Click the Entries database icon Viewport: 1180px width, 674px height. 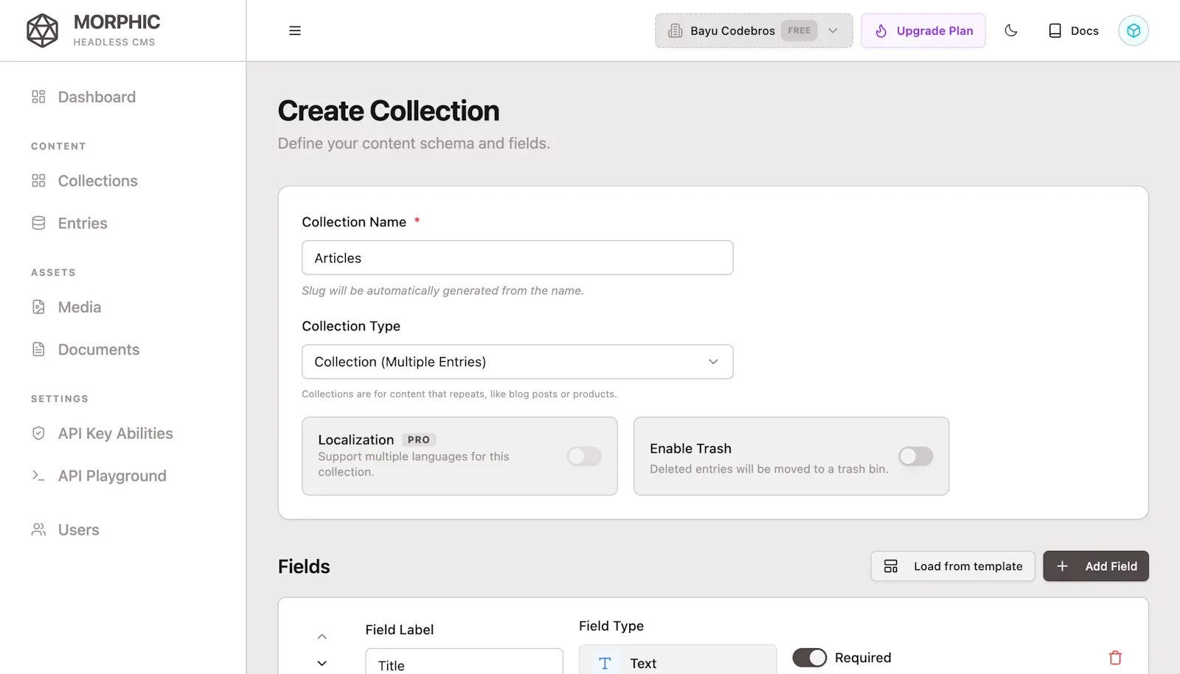point(38,223)
